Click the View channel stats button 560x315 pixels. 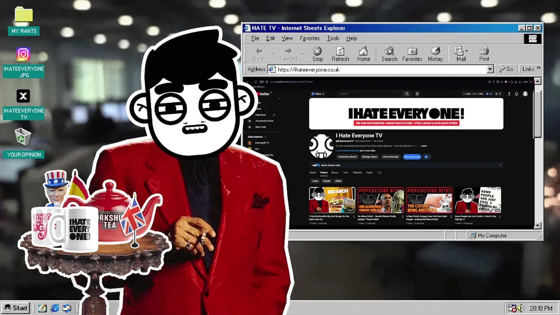[412, 157]
